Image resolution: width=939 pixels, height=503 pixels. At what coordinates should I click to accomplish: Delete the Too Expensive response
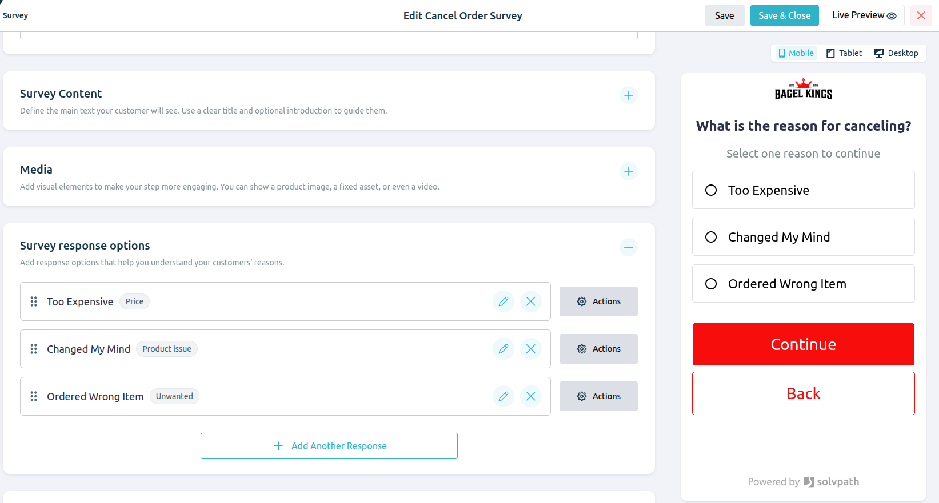[x=531, y=301]
